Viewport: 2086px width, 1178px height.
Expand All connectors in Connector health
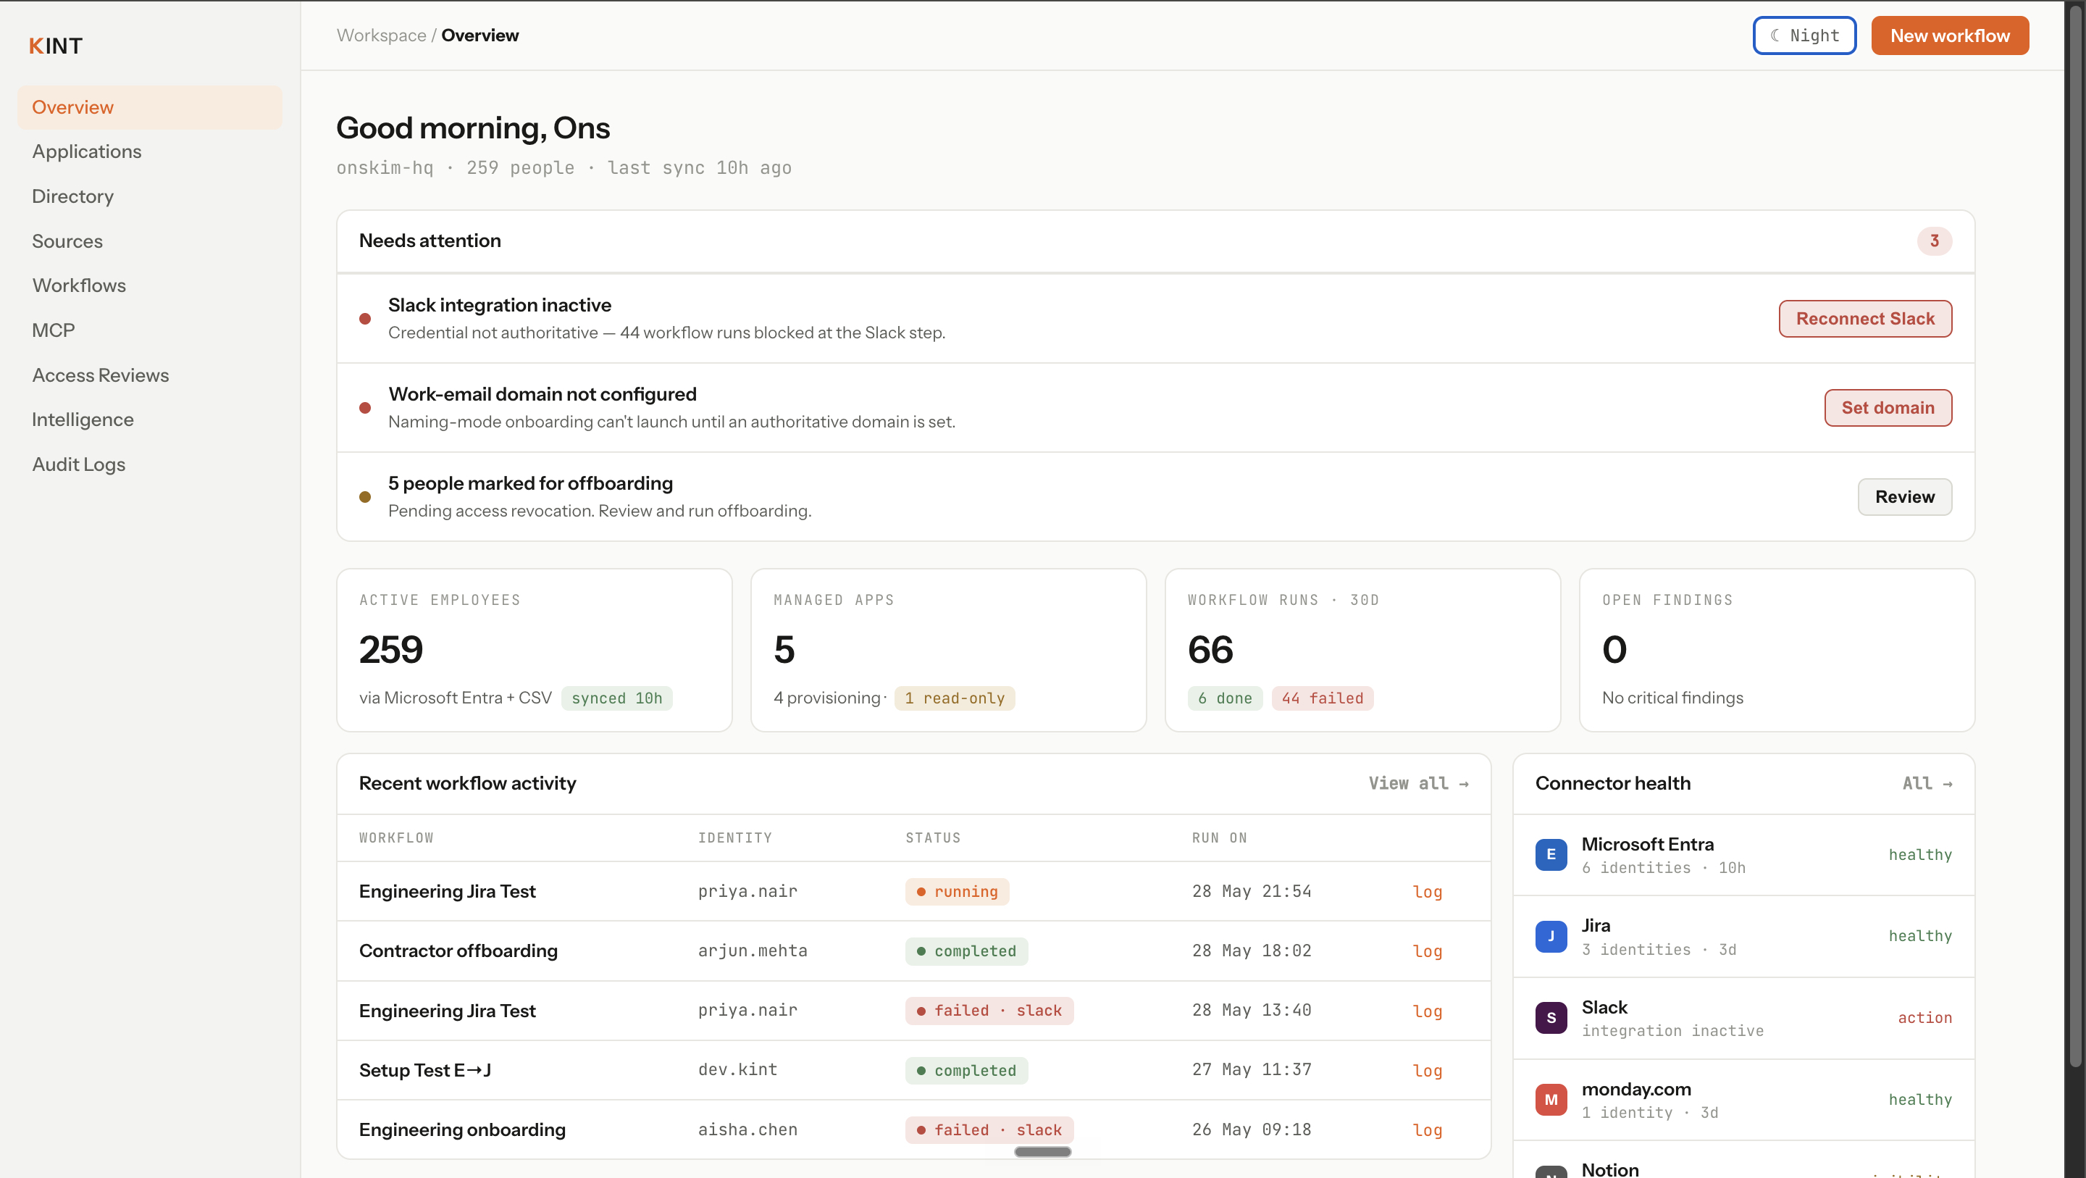[x=1927, y=782]
